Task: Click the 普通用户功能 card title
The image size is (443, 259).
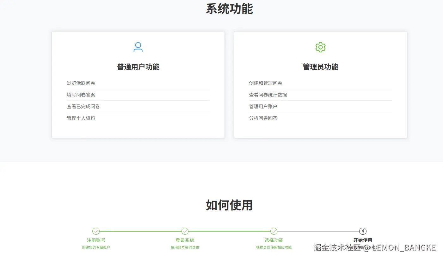Action: click(138, 67)
